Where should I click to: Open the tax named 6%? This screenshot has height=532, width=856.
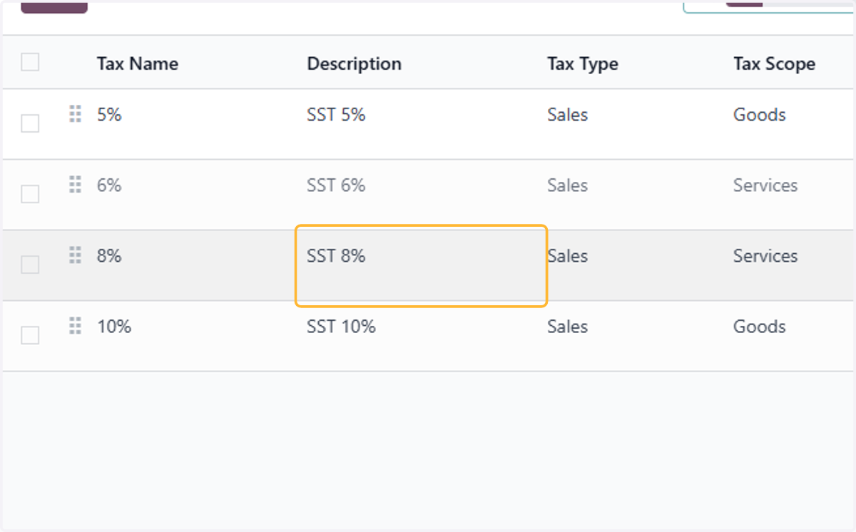109,185
